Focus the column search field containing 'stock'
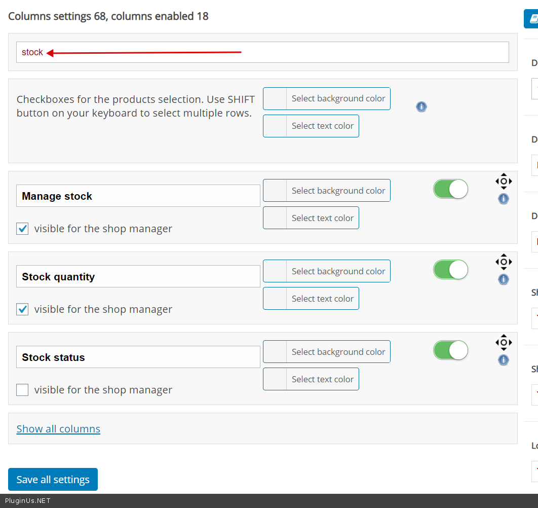 [262, 52]
